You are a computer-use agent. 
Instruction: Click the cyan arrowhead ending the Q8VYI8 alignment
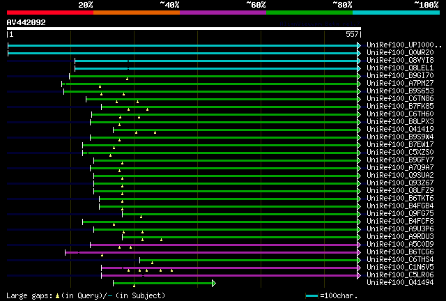pos(359,61)
